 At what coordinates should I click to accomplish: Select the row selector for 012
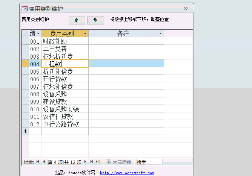pyautogui.click(x=25, y=124)
